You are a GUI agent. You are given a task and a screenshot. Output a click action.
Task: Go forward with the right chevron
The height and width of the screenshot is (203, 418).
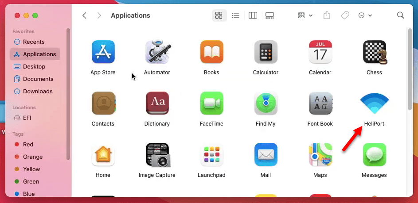click(99, 15)
